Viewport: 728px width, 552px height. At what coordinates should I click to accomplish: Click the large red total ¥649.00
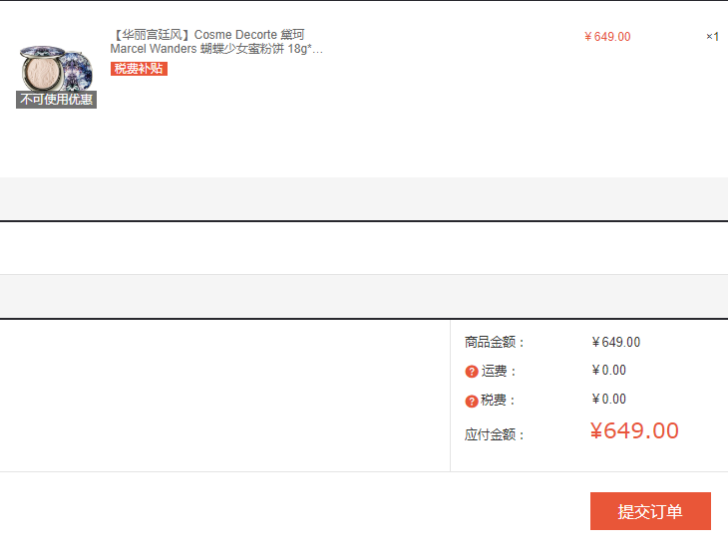tap(634, 430)
